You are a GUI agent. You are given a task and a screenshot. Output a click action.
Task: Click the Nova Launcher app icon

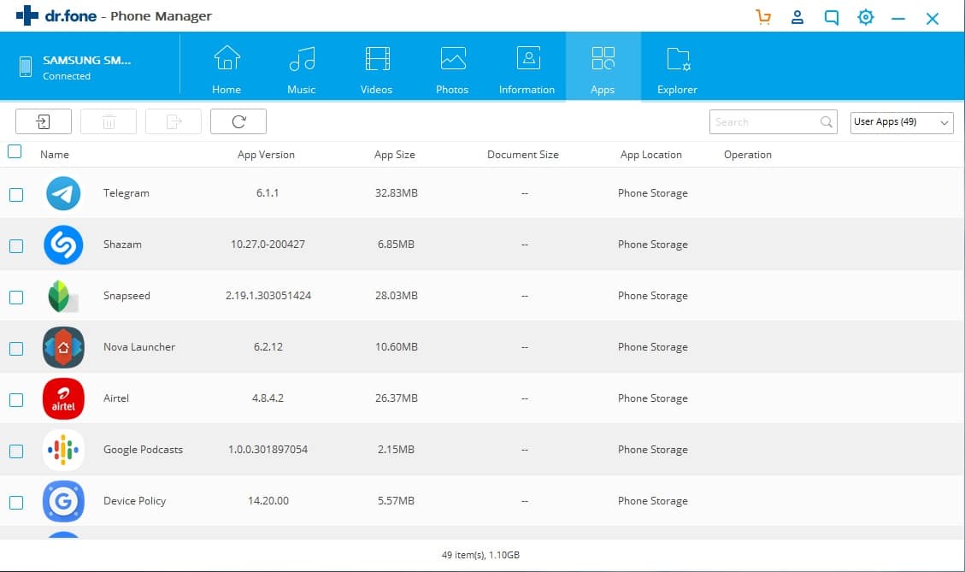pos(63,347)
